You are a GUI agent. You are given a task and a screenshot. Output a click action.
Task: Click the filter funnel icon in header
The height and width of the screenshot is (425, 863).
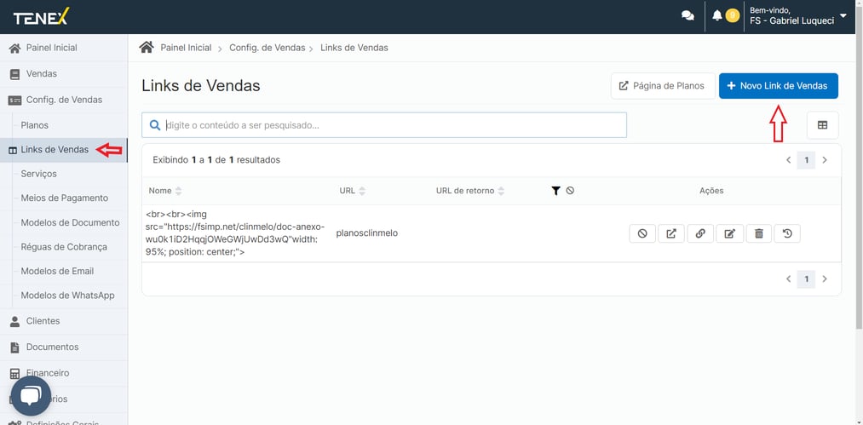point(556,191)
